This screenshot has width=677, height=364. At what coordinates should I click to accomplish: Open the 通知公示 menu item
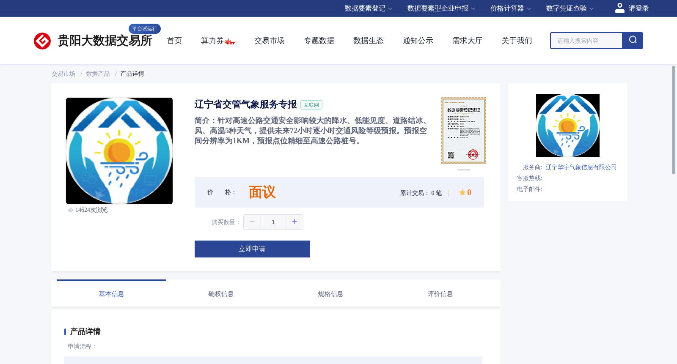(418, 41)
